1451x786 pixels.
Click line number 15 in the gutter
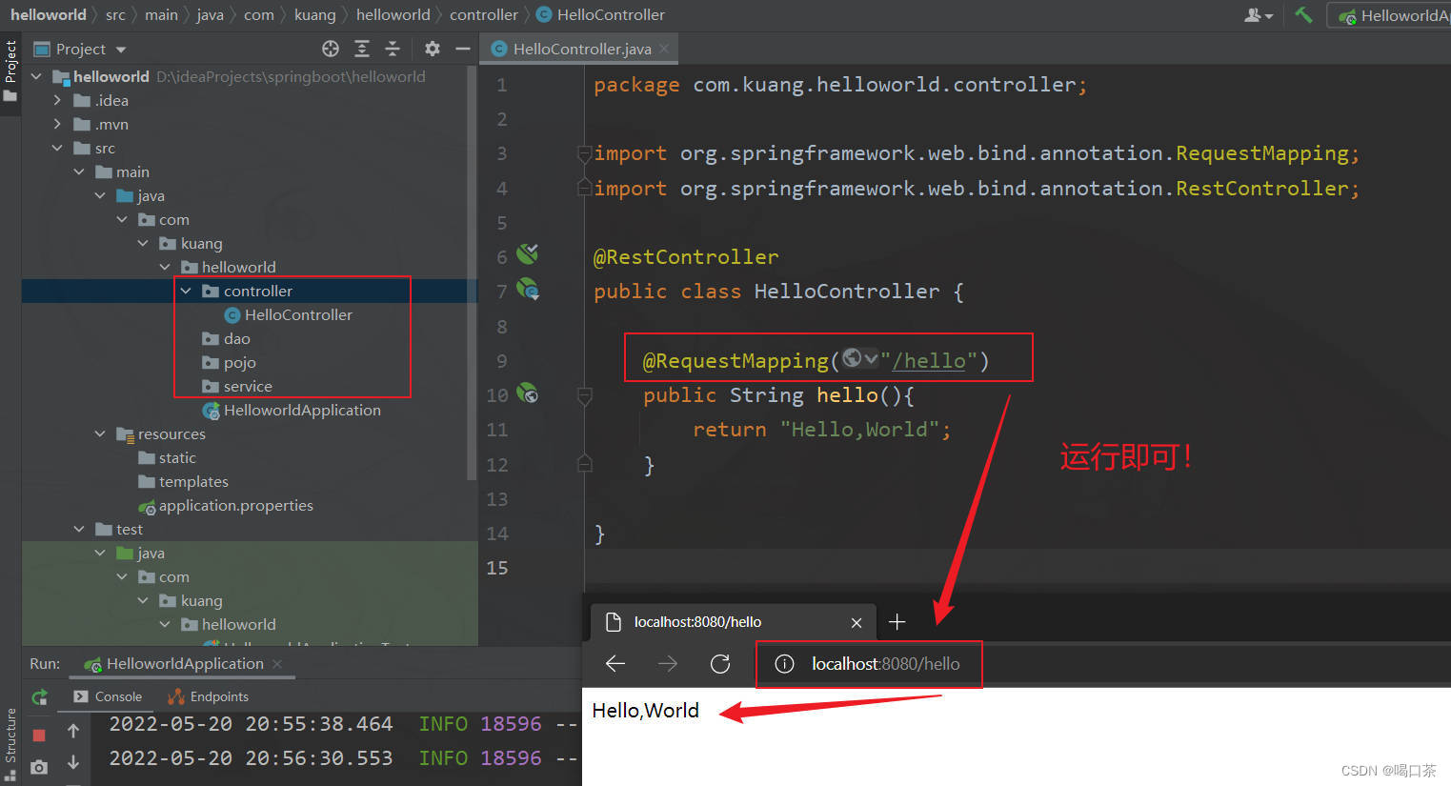click(x=497, y=568)
